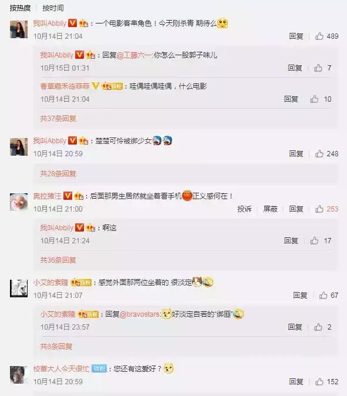Expand 共37条回复 replies
This screenshot has height=396, width=347.
click(58, 118)
